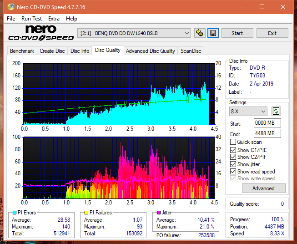Click Jitter maximum 21.0 % value
Viewport: 297px width, 244px height.
pyautogui.click(x=207, y=227)
